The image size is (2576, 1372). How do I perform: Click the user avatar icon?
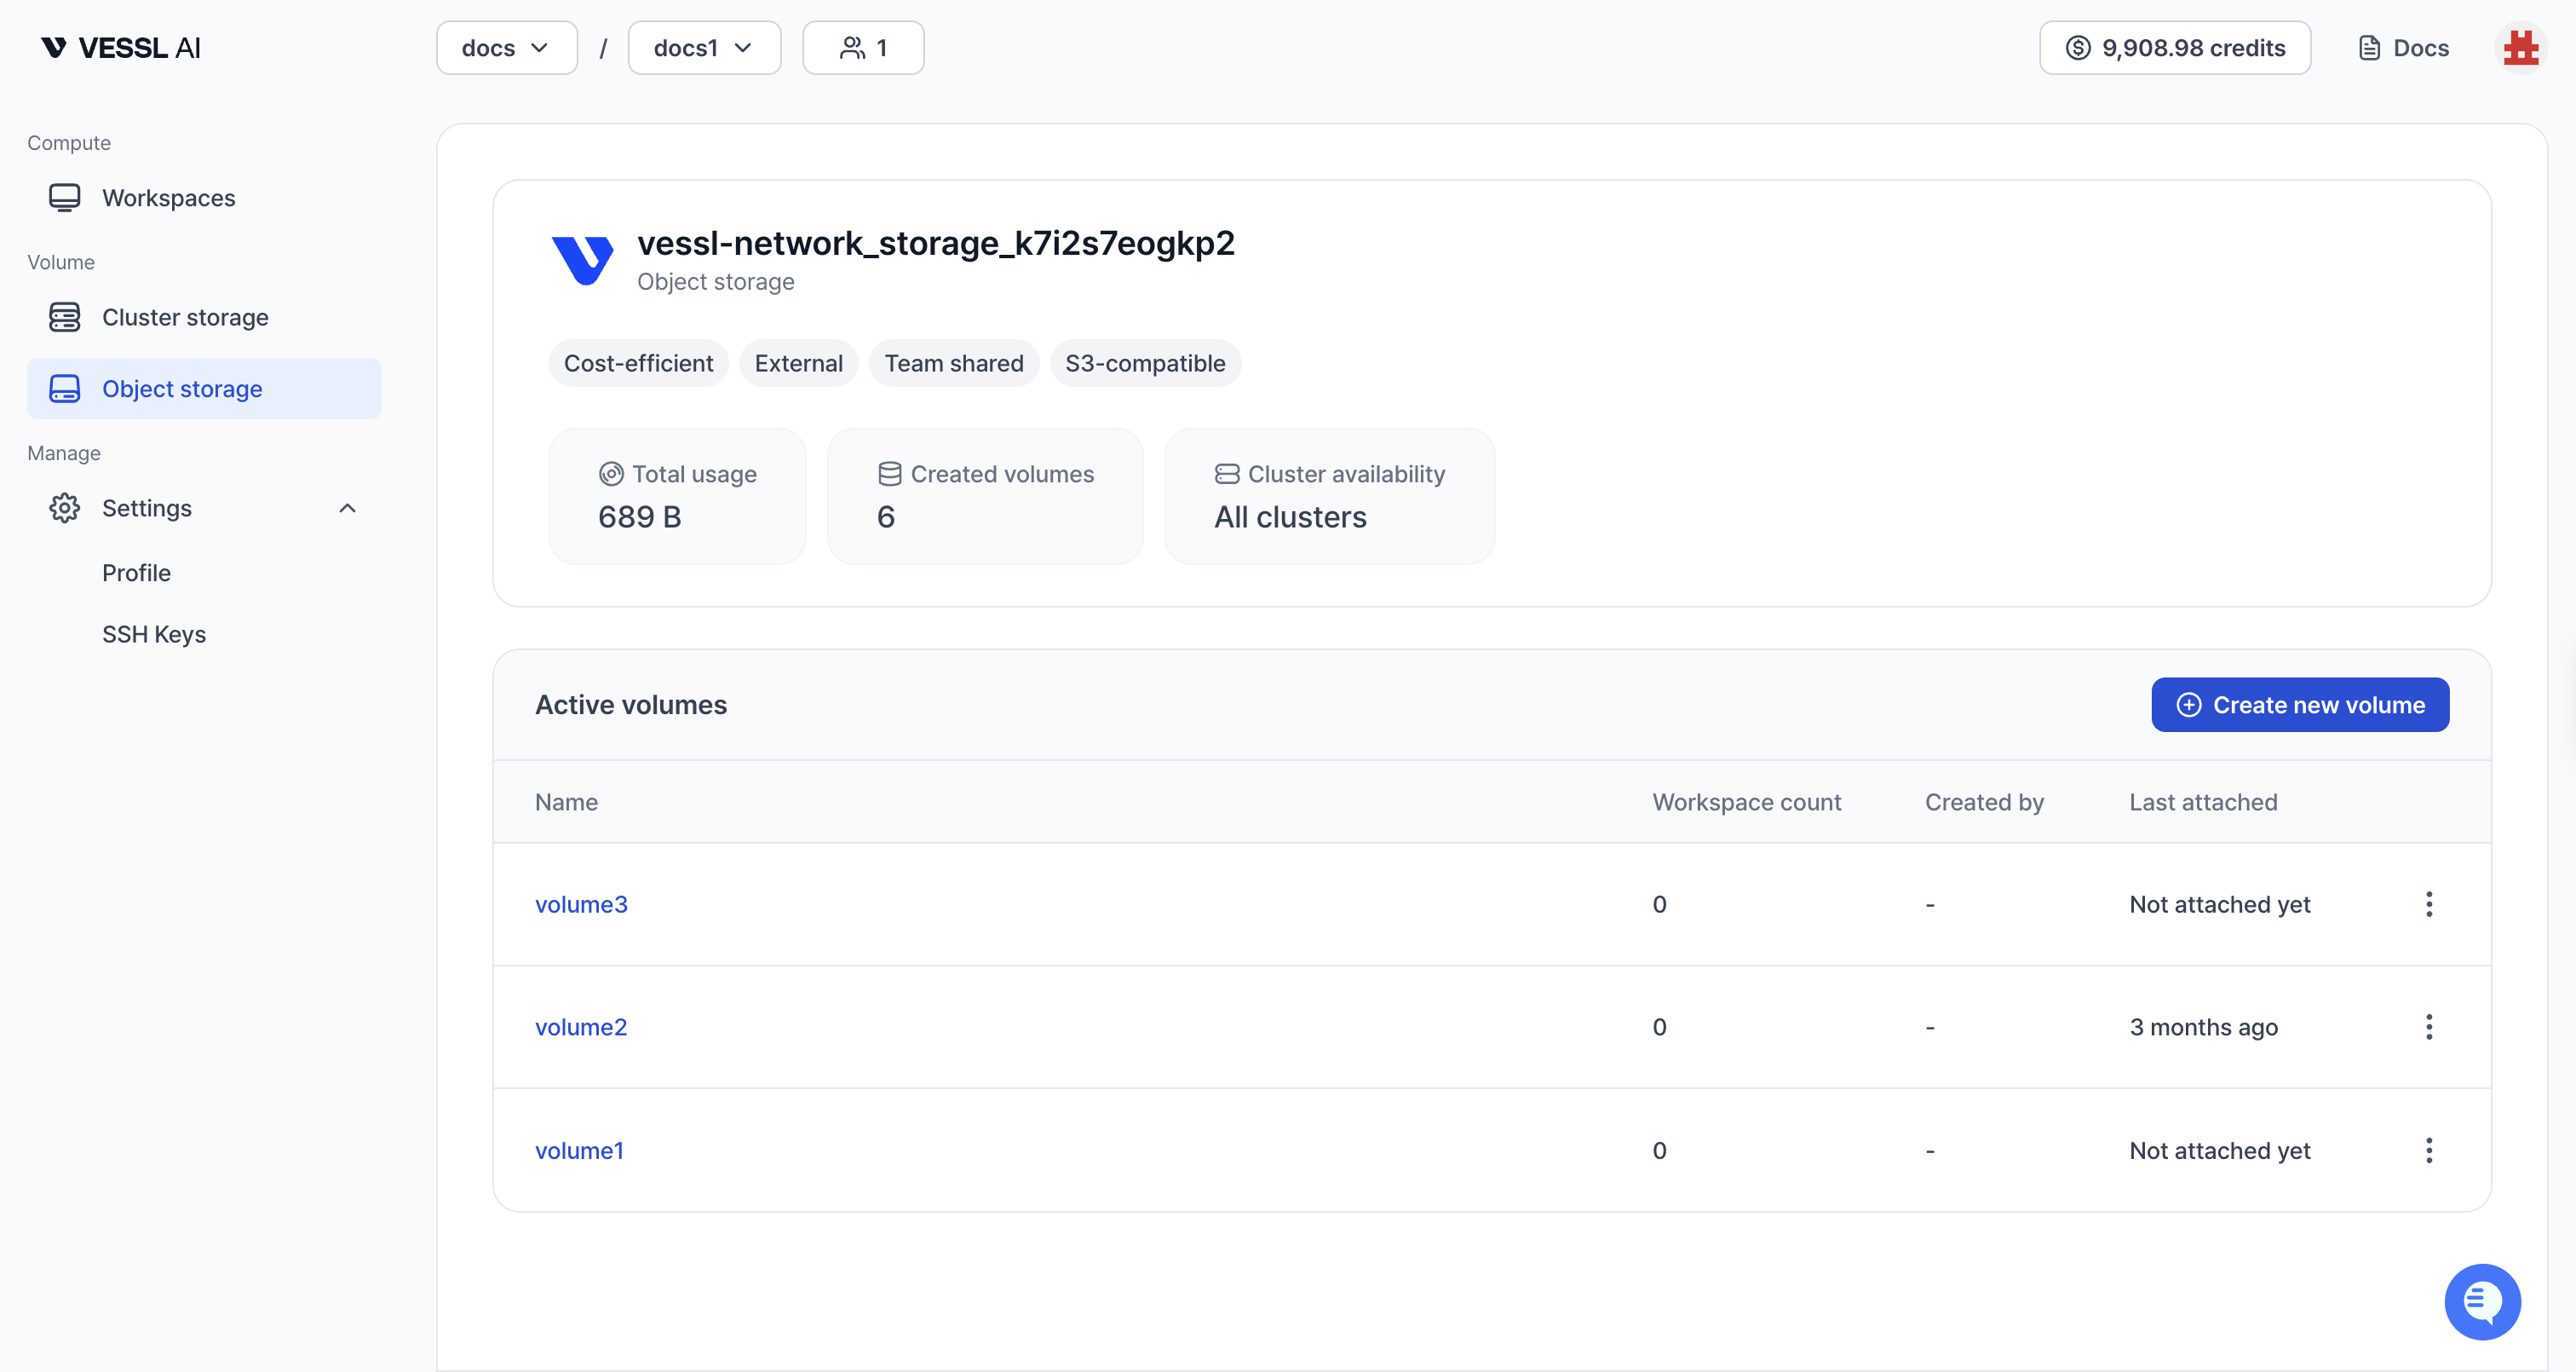[x=2520, y=48]
